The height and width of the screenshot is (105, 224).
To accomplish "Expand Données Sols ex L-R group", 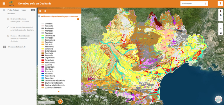I will pos(17,47).
